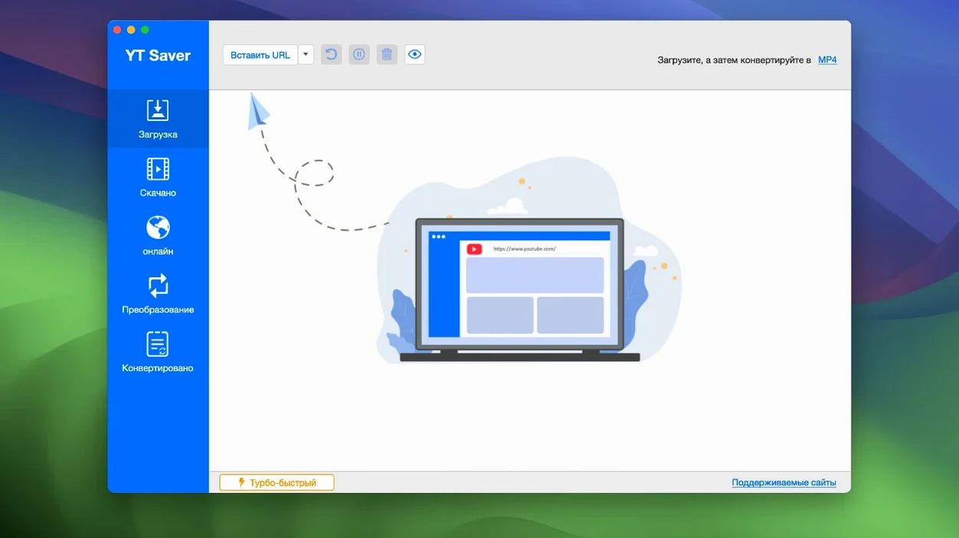Click the resume all circular arrow icon

coord(331,54)
